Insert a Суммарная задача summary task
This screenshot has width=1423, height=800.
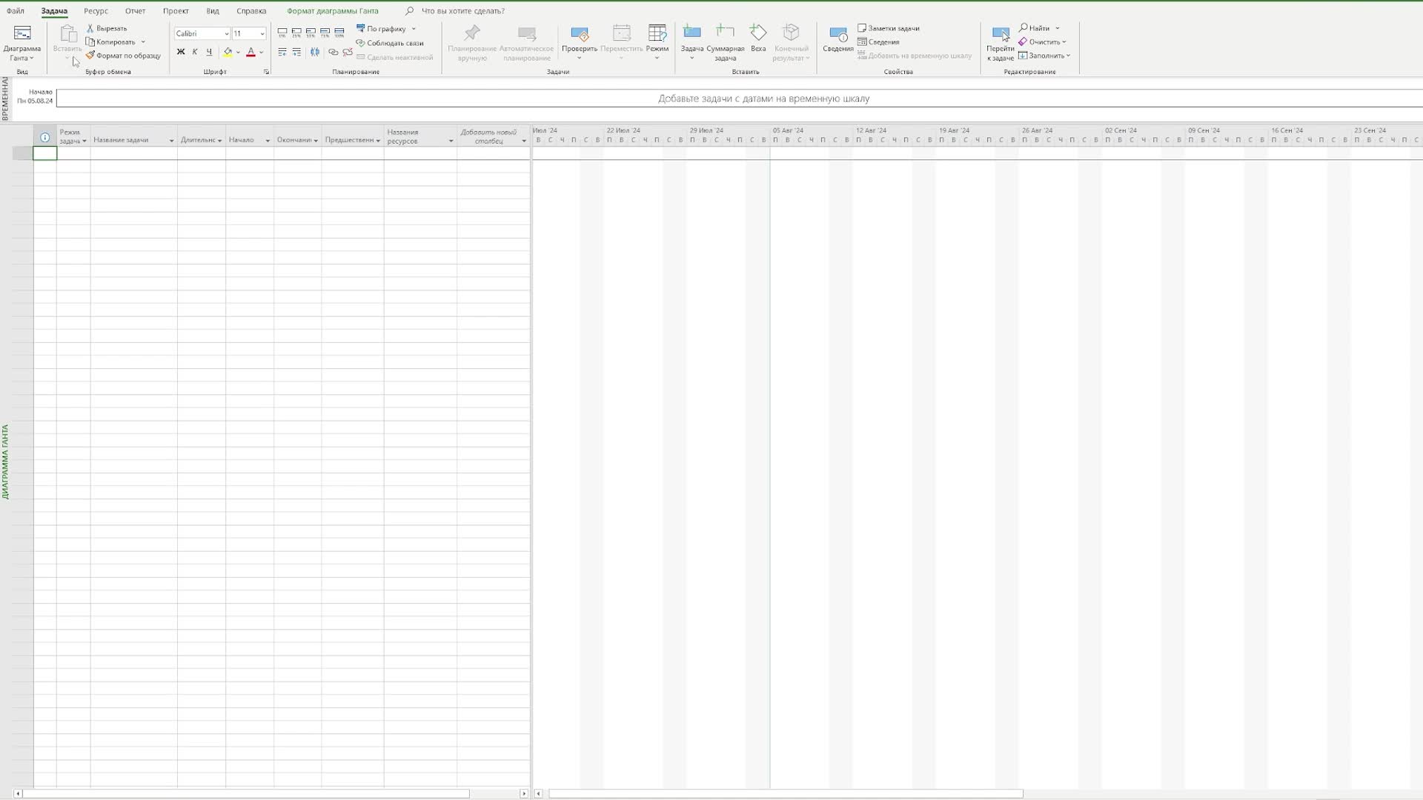coord(725,43)
